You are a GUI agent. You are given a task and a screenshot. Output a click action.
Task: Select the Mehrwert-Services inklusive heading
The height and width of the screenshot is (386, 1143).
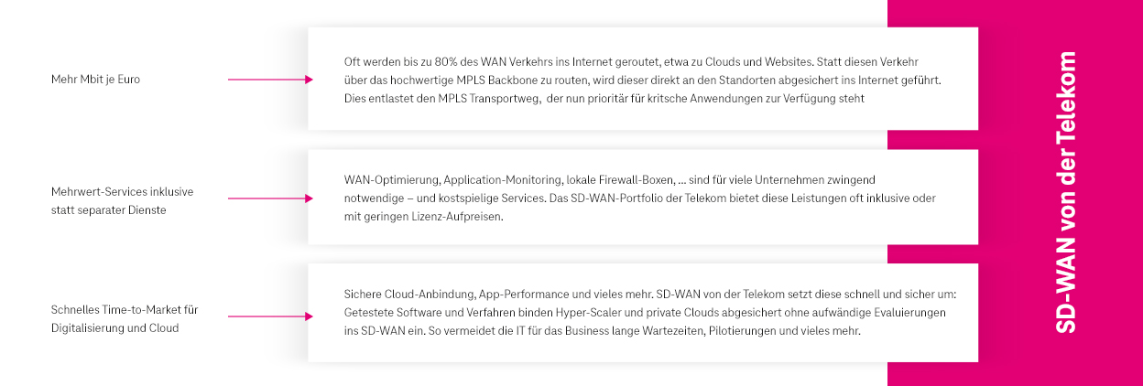tap(122, 192)
